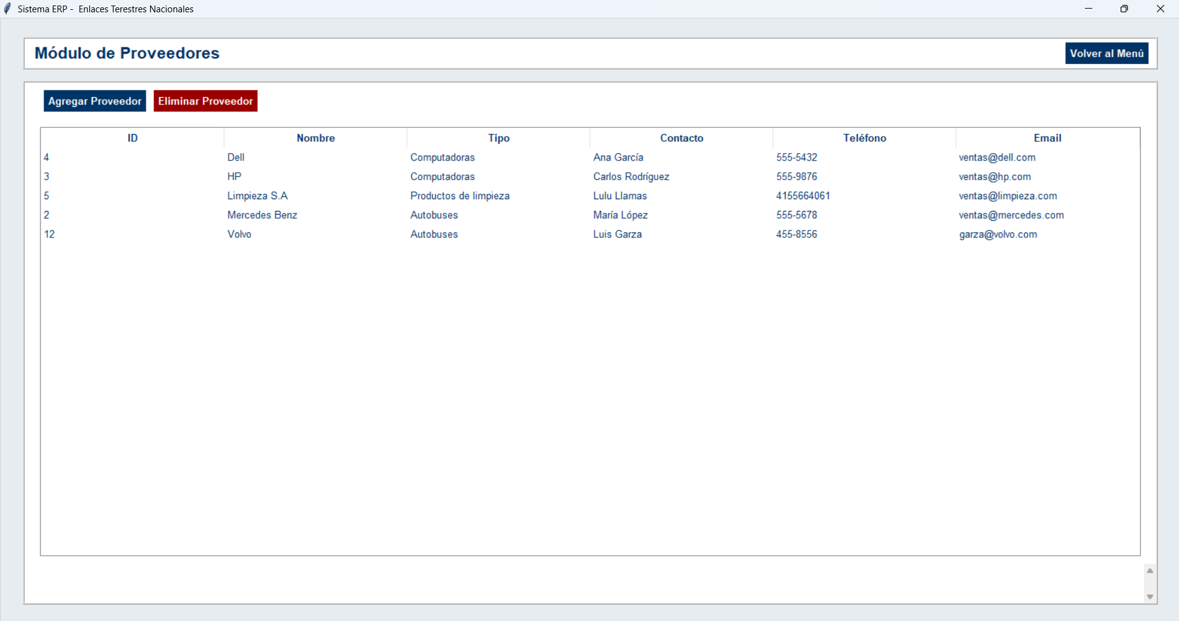Select the Nombre column header

pyautogui.click(x=315, y=138)
